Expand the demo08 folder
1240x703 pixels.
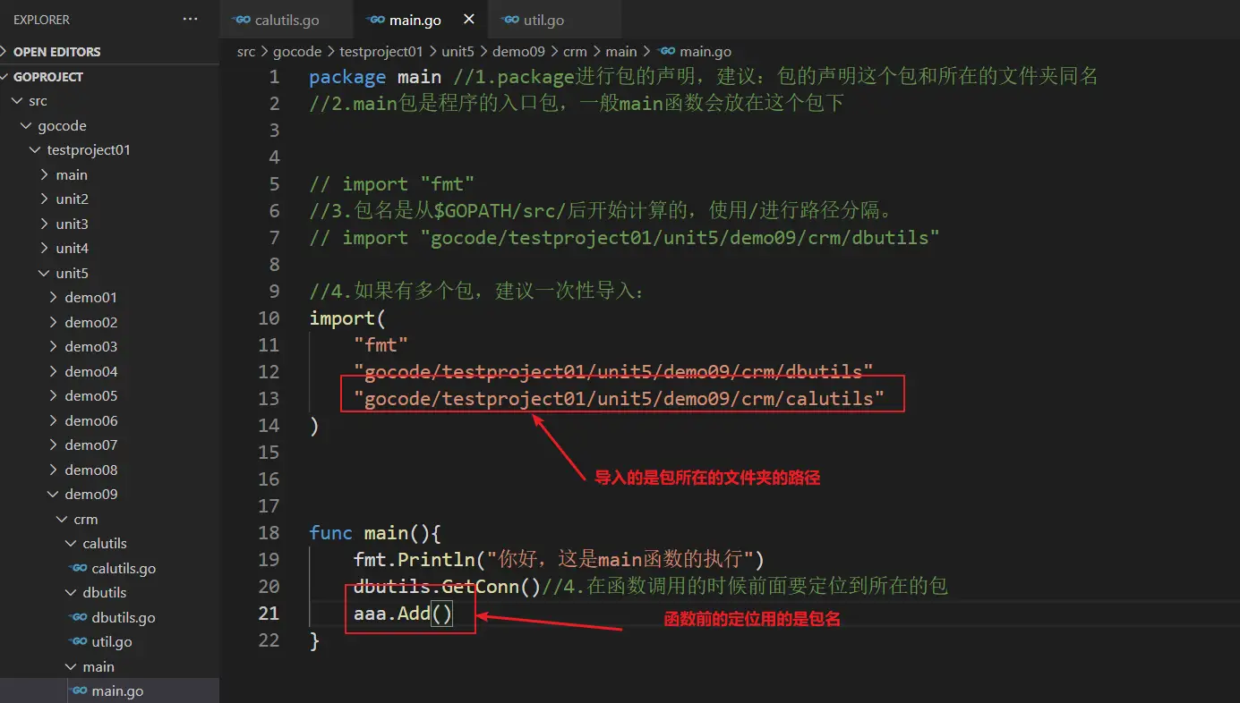(x=90, y=470)
